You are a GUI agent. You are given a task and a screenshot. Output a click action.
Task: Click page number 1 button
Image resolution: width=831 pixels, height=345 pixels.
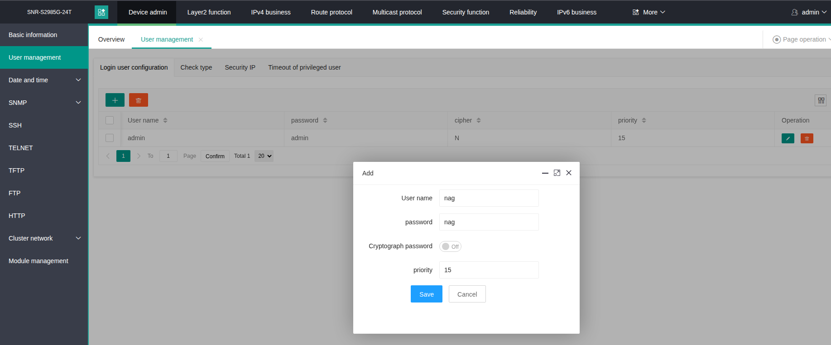pos(123,156)
